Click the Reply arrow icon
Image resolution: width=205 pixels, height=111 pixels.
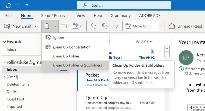point(94,26)
